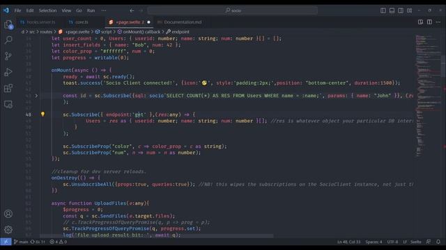Click the search box showing socio
This screenshot has width=446, height=250.
coord(232,10)
